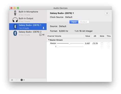121x94 pixels.
Task: Click the default output speaker badge icon
Action: point(43,35)
